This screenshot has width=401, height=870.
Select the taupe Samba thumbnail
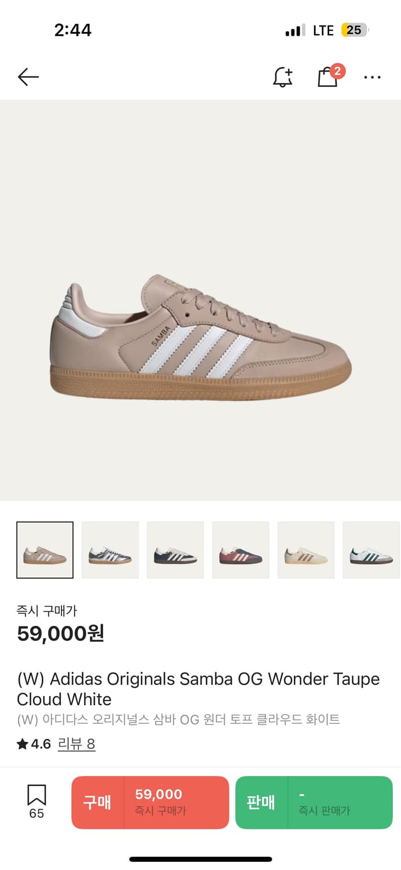click(x=45, y=550)
